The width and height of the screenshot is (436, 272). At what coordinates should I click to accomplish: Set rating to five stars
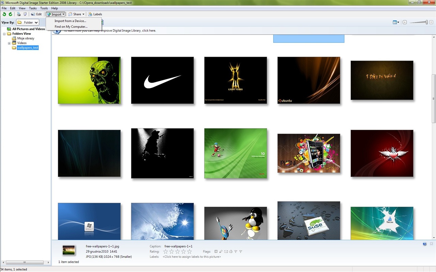tap(189, 252)
